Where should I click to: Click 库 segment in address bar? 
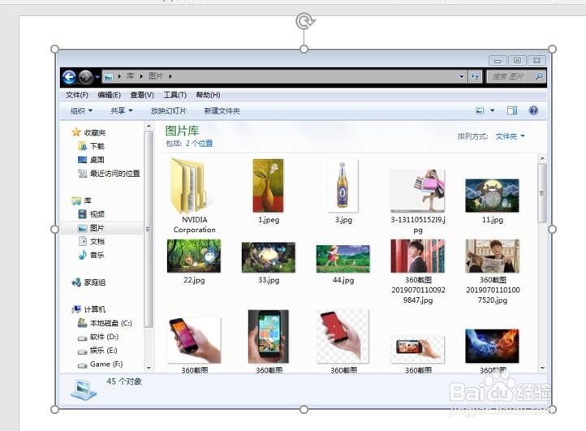click(x=131, y=76)
